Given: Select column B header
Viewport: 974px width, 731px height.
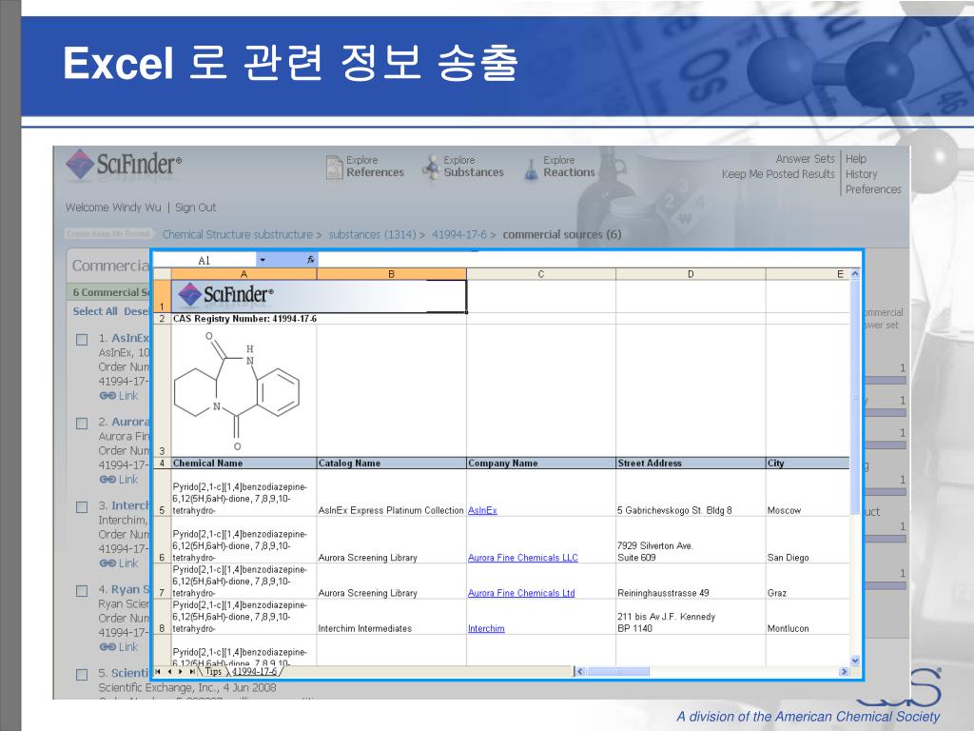Looking at the screenshot, I should tap(391, 274).
